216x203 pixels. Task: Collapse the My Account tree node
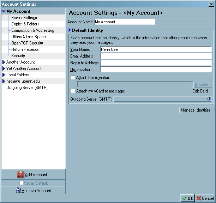(4, 11)
